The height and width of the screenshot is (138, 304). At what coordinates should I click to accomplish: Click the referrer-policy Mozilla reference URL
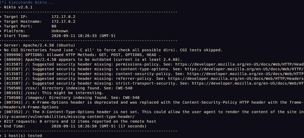[x=236, y=78]
